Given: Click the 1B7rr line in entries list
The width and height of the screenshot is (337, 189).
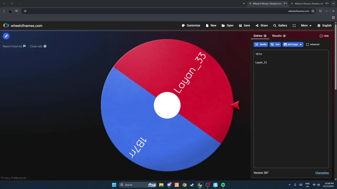Looking at the screenshot, I should (x=259, y=54).
